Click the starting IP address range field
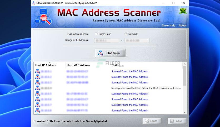 [x=107, y=41]
